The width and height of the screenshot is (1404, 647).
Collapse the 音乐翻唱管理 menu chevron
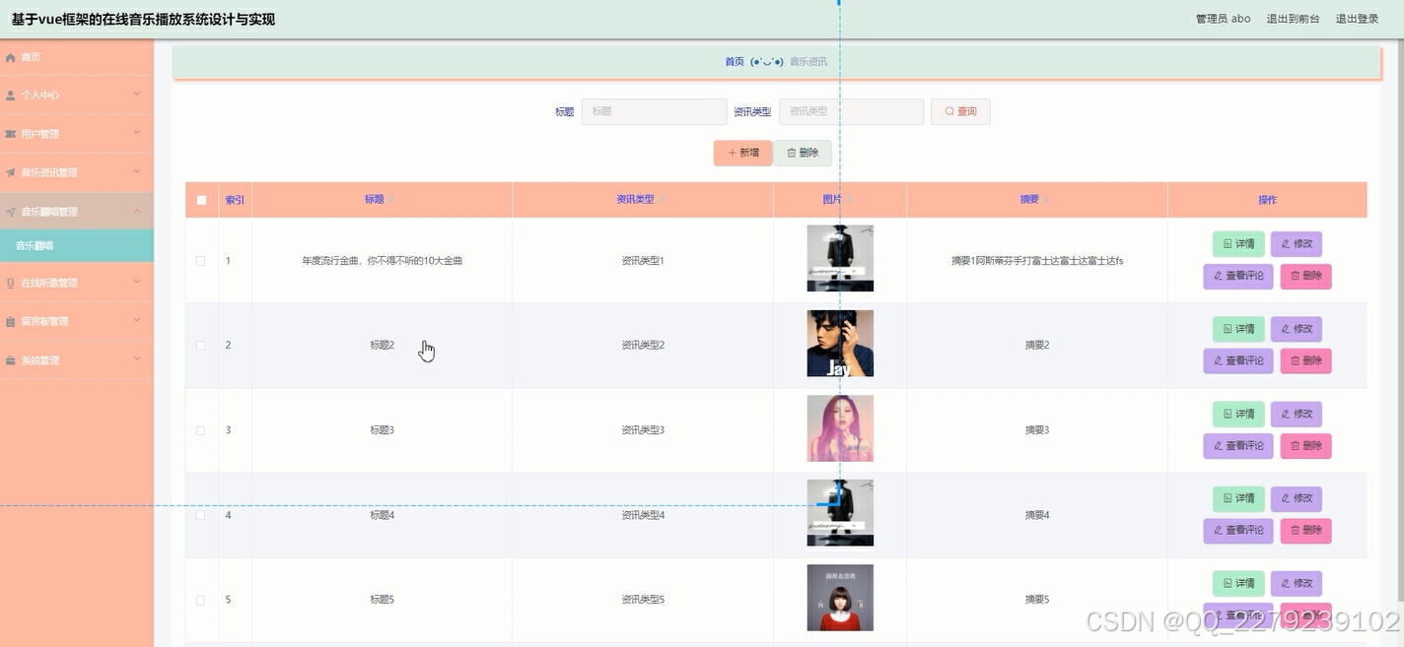(x=137, y=211)
